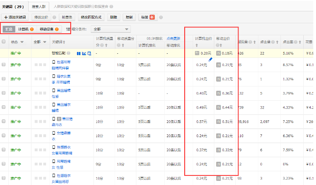Click the help icon in 点击量 header
This screenshot has height=185, width=316.
click(273, 42)
